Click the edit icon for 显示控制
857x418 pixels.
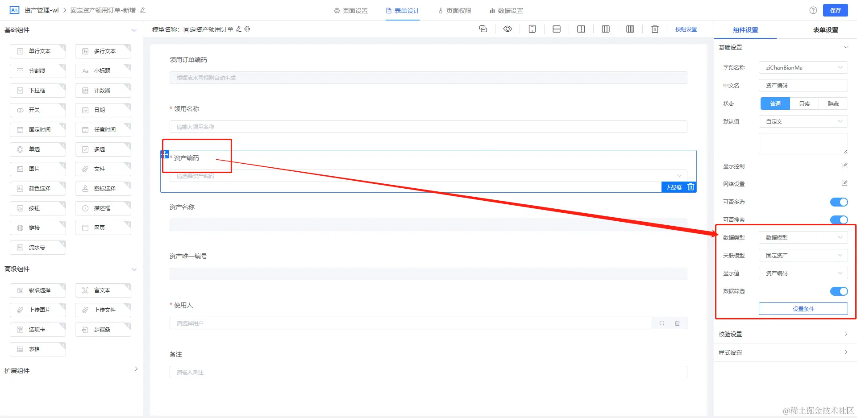pos(845,166)
